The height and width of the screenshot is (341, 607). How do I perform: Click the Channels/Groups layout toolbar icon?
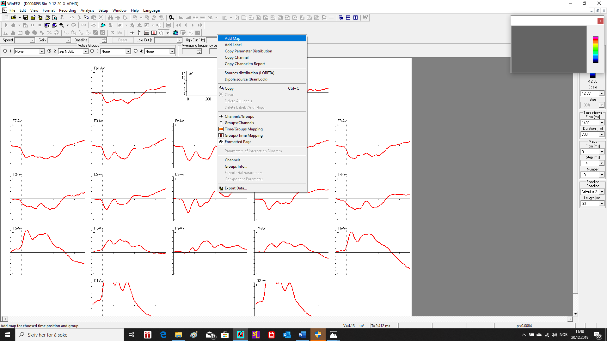pos(132,33)
